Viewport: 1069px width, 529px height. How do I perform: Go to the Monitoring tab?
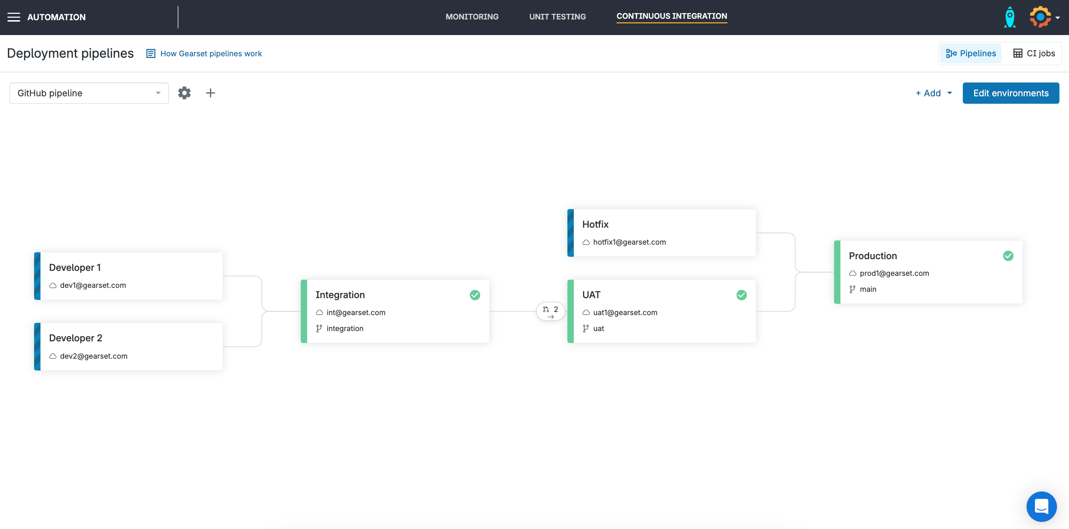point(472,17)
